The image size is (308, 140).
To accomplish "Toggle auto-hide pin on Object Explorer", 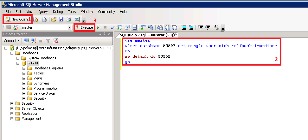I will coord(105,34).
